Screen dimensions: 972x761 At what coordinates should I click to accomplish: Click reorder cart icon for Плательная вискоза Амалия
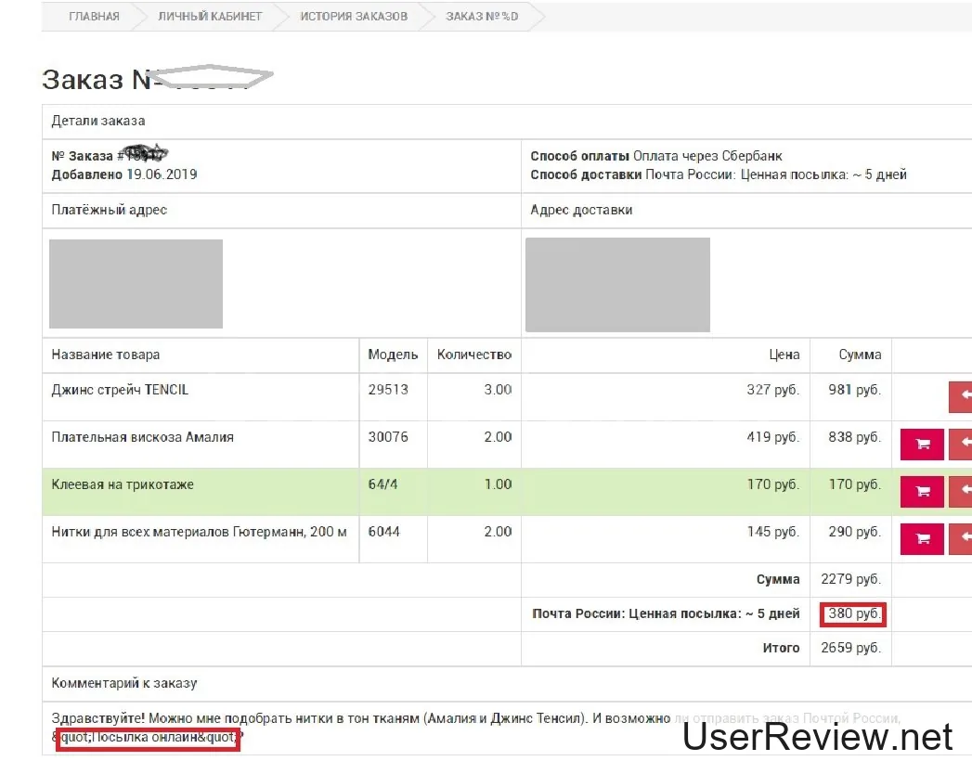click(922, 444)
